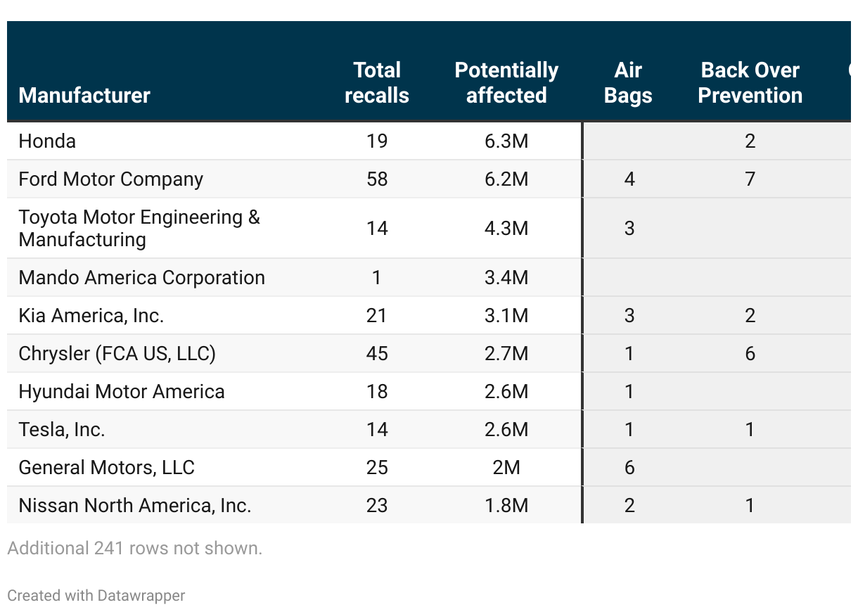The height and width of the screenshot is (612, 858).
Task: Select the Air Bags column header
Action: pyautogui.click(x=628, y=82)
